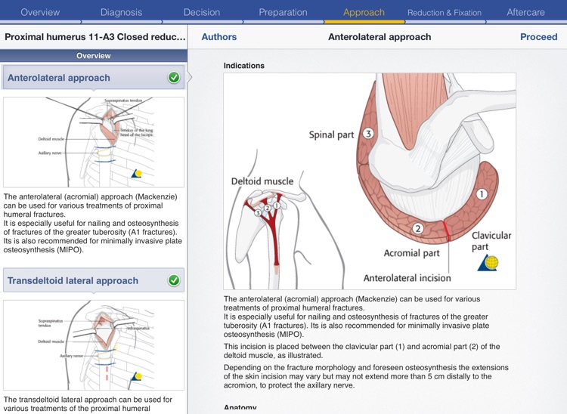Click the circled number 2 on the large muscle cross-section
This screenshot has width=567, height=414.
417,228
